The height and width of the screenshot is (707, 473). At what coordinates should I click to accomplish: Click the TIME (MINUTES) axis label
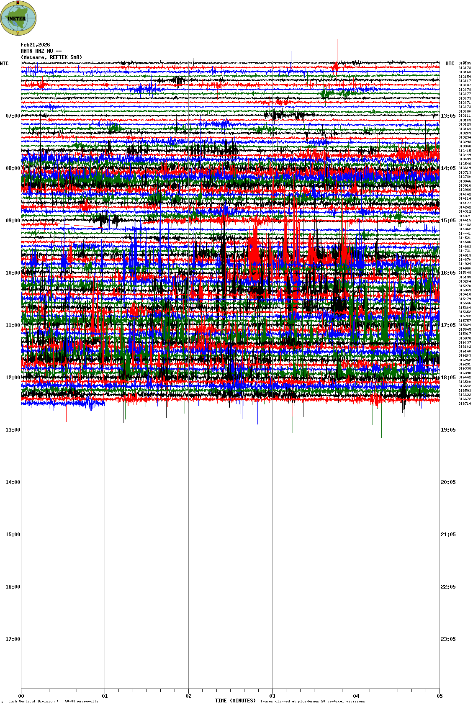tap(235, 701)
